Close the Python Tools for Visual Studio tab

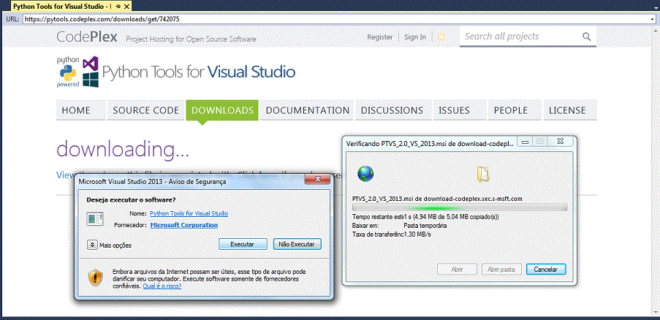(x=126, y=7)
